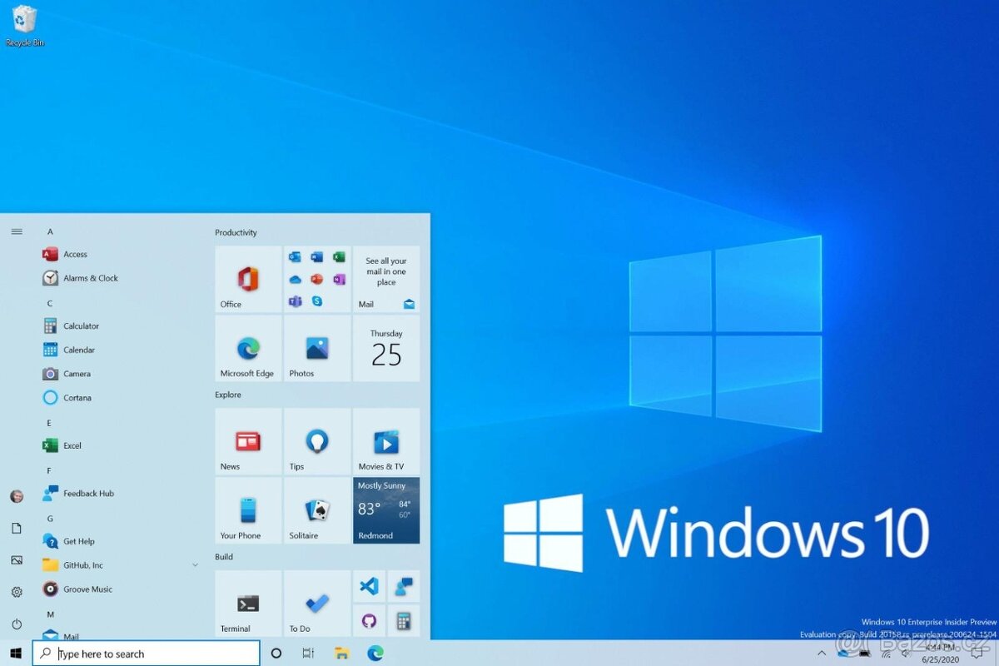
Task: Open Task View from the taskbar
Action: pyautogui.click(x=307, y=654)
